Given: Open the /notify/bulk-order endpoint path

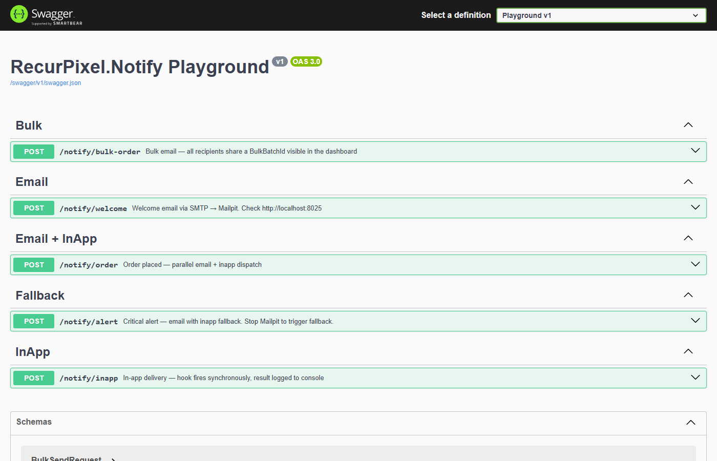Looking at the screenshot, I should click(x=100, y=152).
